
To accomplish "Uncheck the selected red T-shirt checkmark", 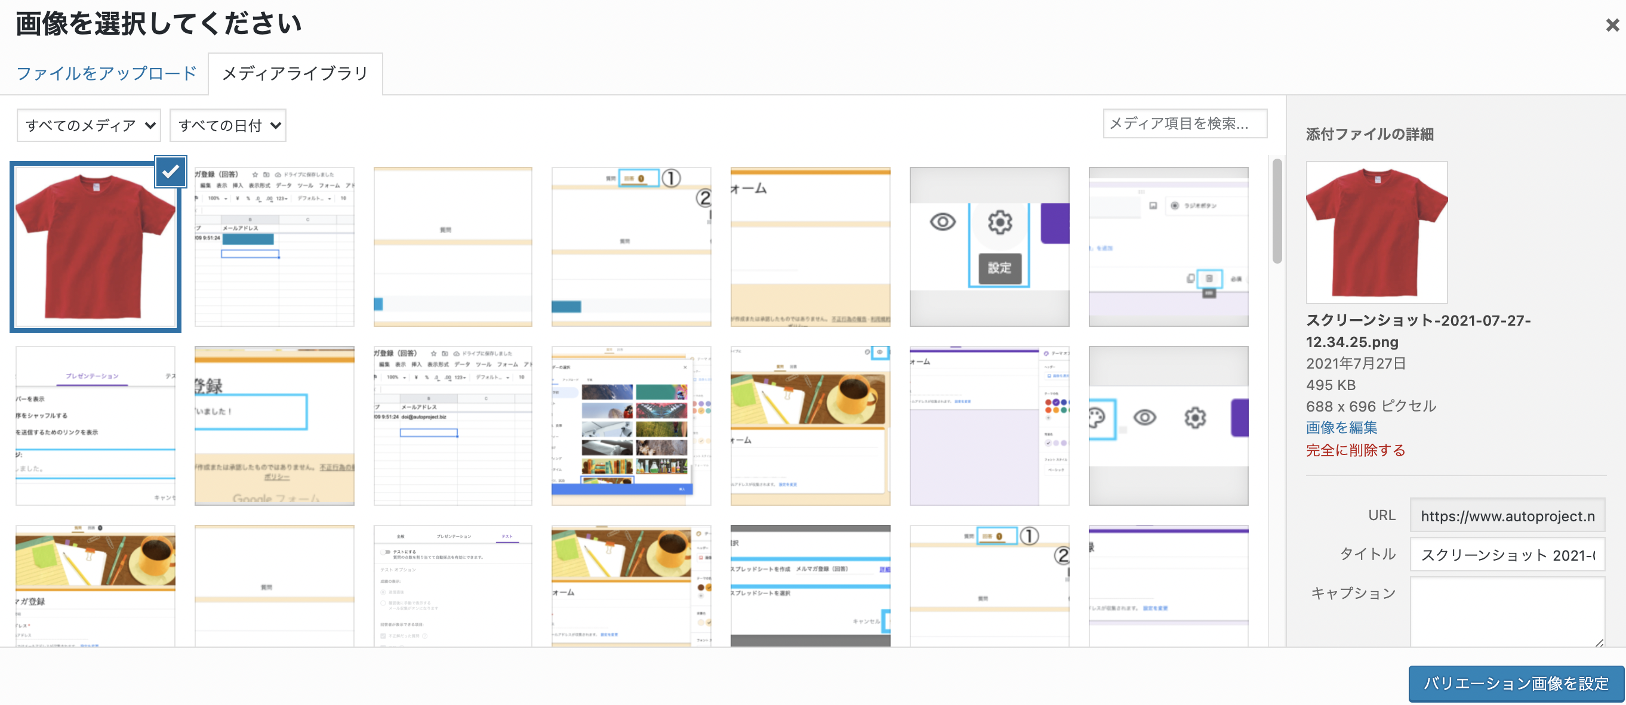I will (x=171, y=172).
